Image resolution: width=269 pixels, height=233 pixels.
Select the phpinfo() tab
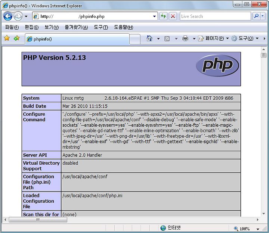point(77,39)
